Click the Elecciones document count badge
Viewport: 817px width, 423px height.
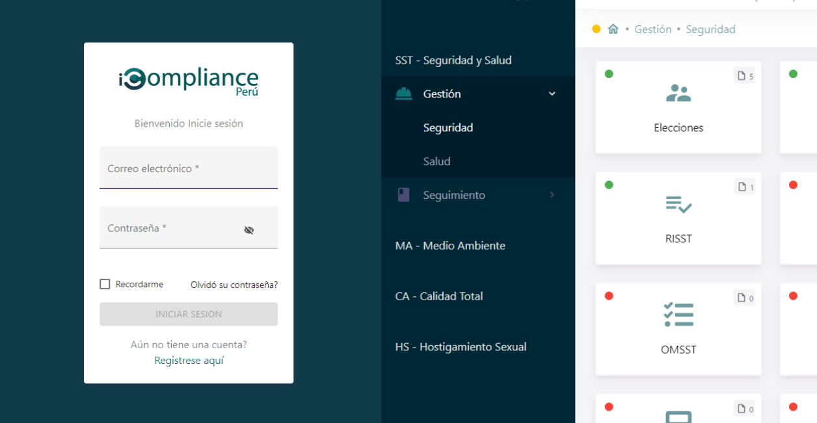pyautogui.click(x=745, y=76)
